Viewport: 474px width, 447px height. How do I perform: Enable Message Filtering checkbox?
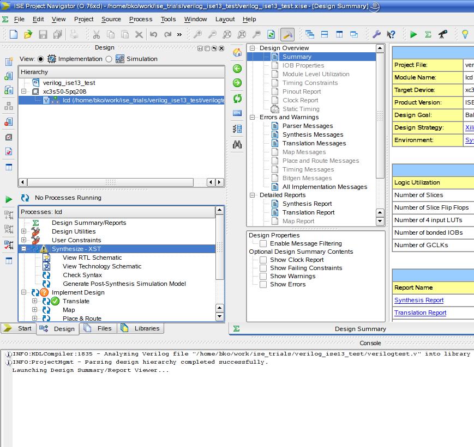(x=263, y=243)
